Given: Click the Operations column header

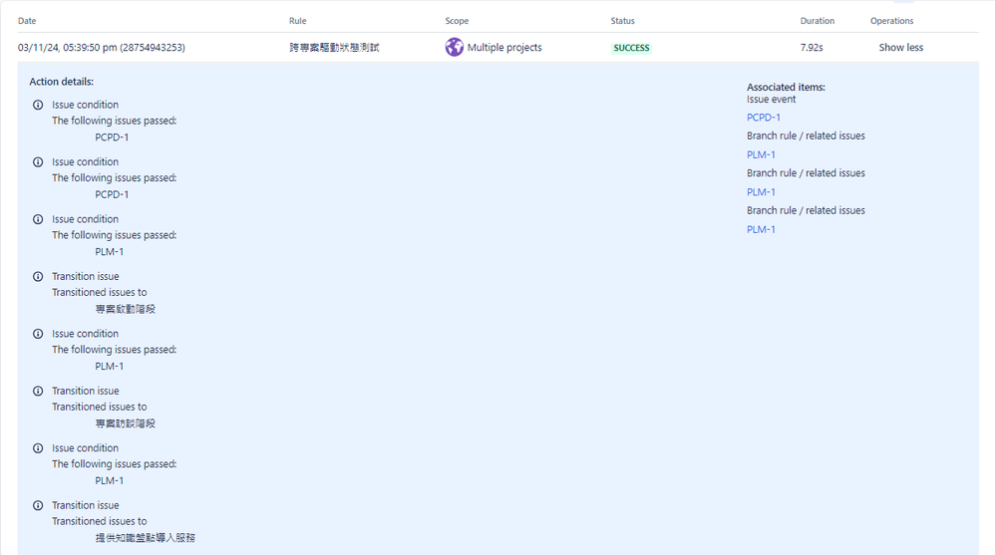Looking at the screenshot, I should click(x=891, y=21).
